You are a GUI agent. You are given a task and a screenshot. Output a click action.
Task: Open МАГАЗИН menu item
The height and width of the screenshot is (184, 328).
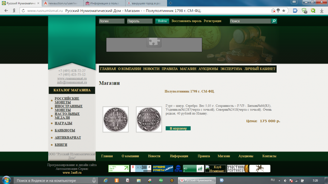point(188,69)
